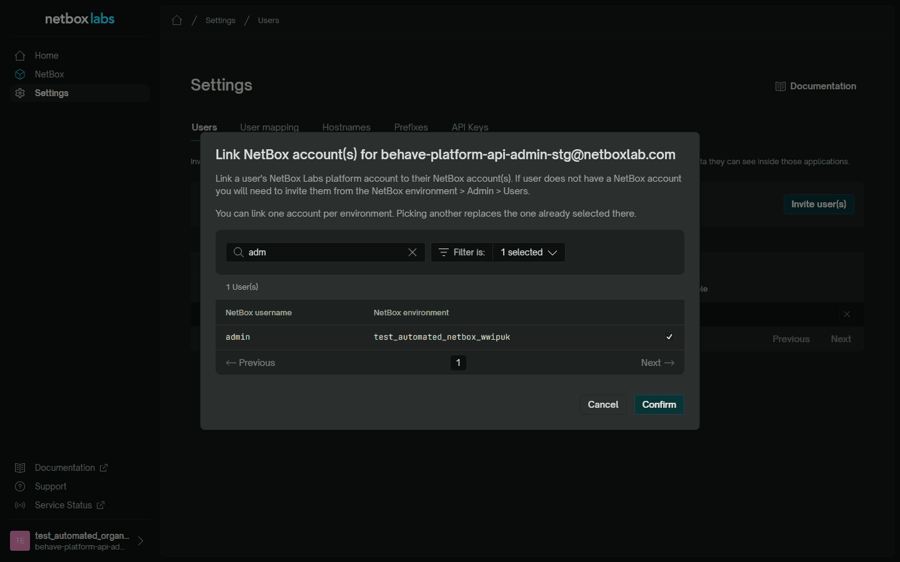This screenshot has height=562, width=900.
Task: Open Support in the sidebar
Action: (51, 486)
